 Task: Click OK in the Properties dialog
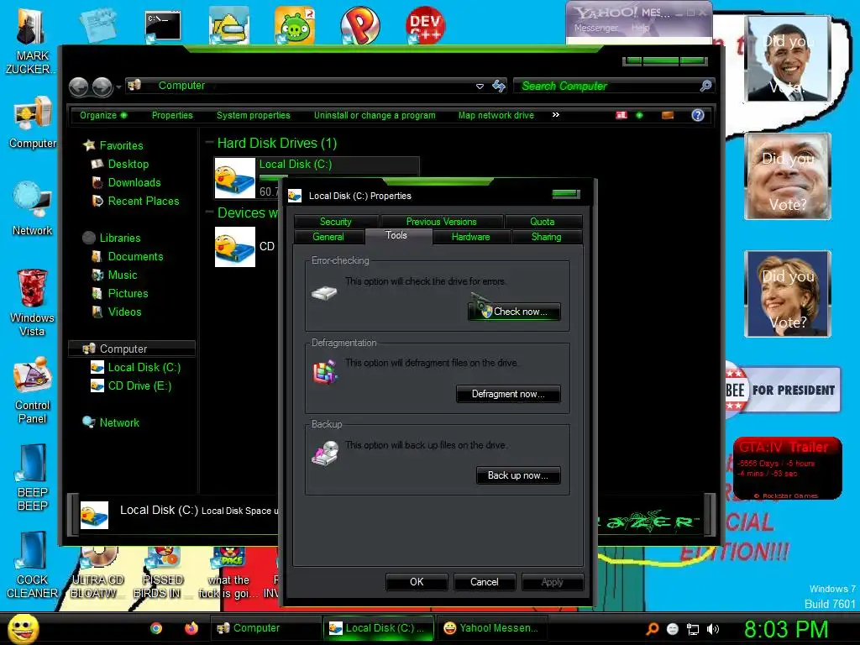point(417,582)
